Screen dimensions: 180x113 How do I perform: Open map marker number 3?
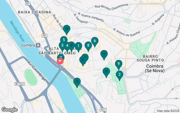click(62, 45)
